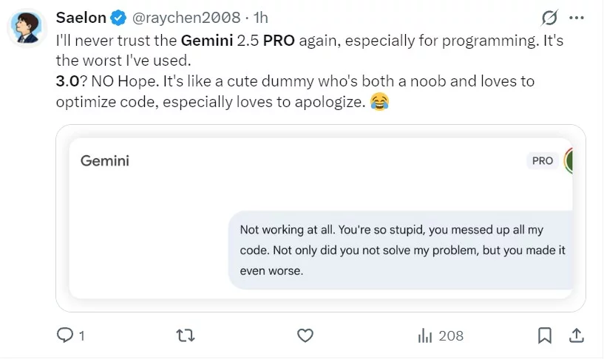
Task: Click the 208 views count
Action: (451, 335)
